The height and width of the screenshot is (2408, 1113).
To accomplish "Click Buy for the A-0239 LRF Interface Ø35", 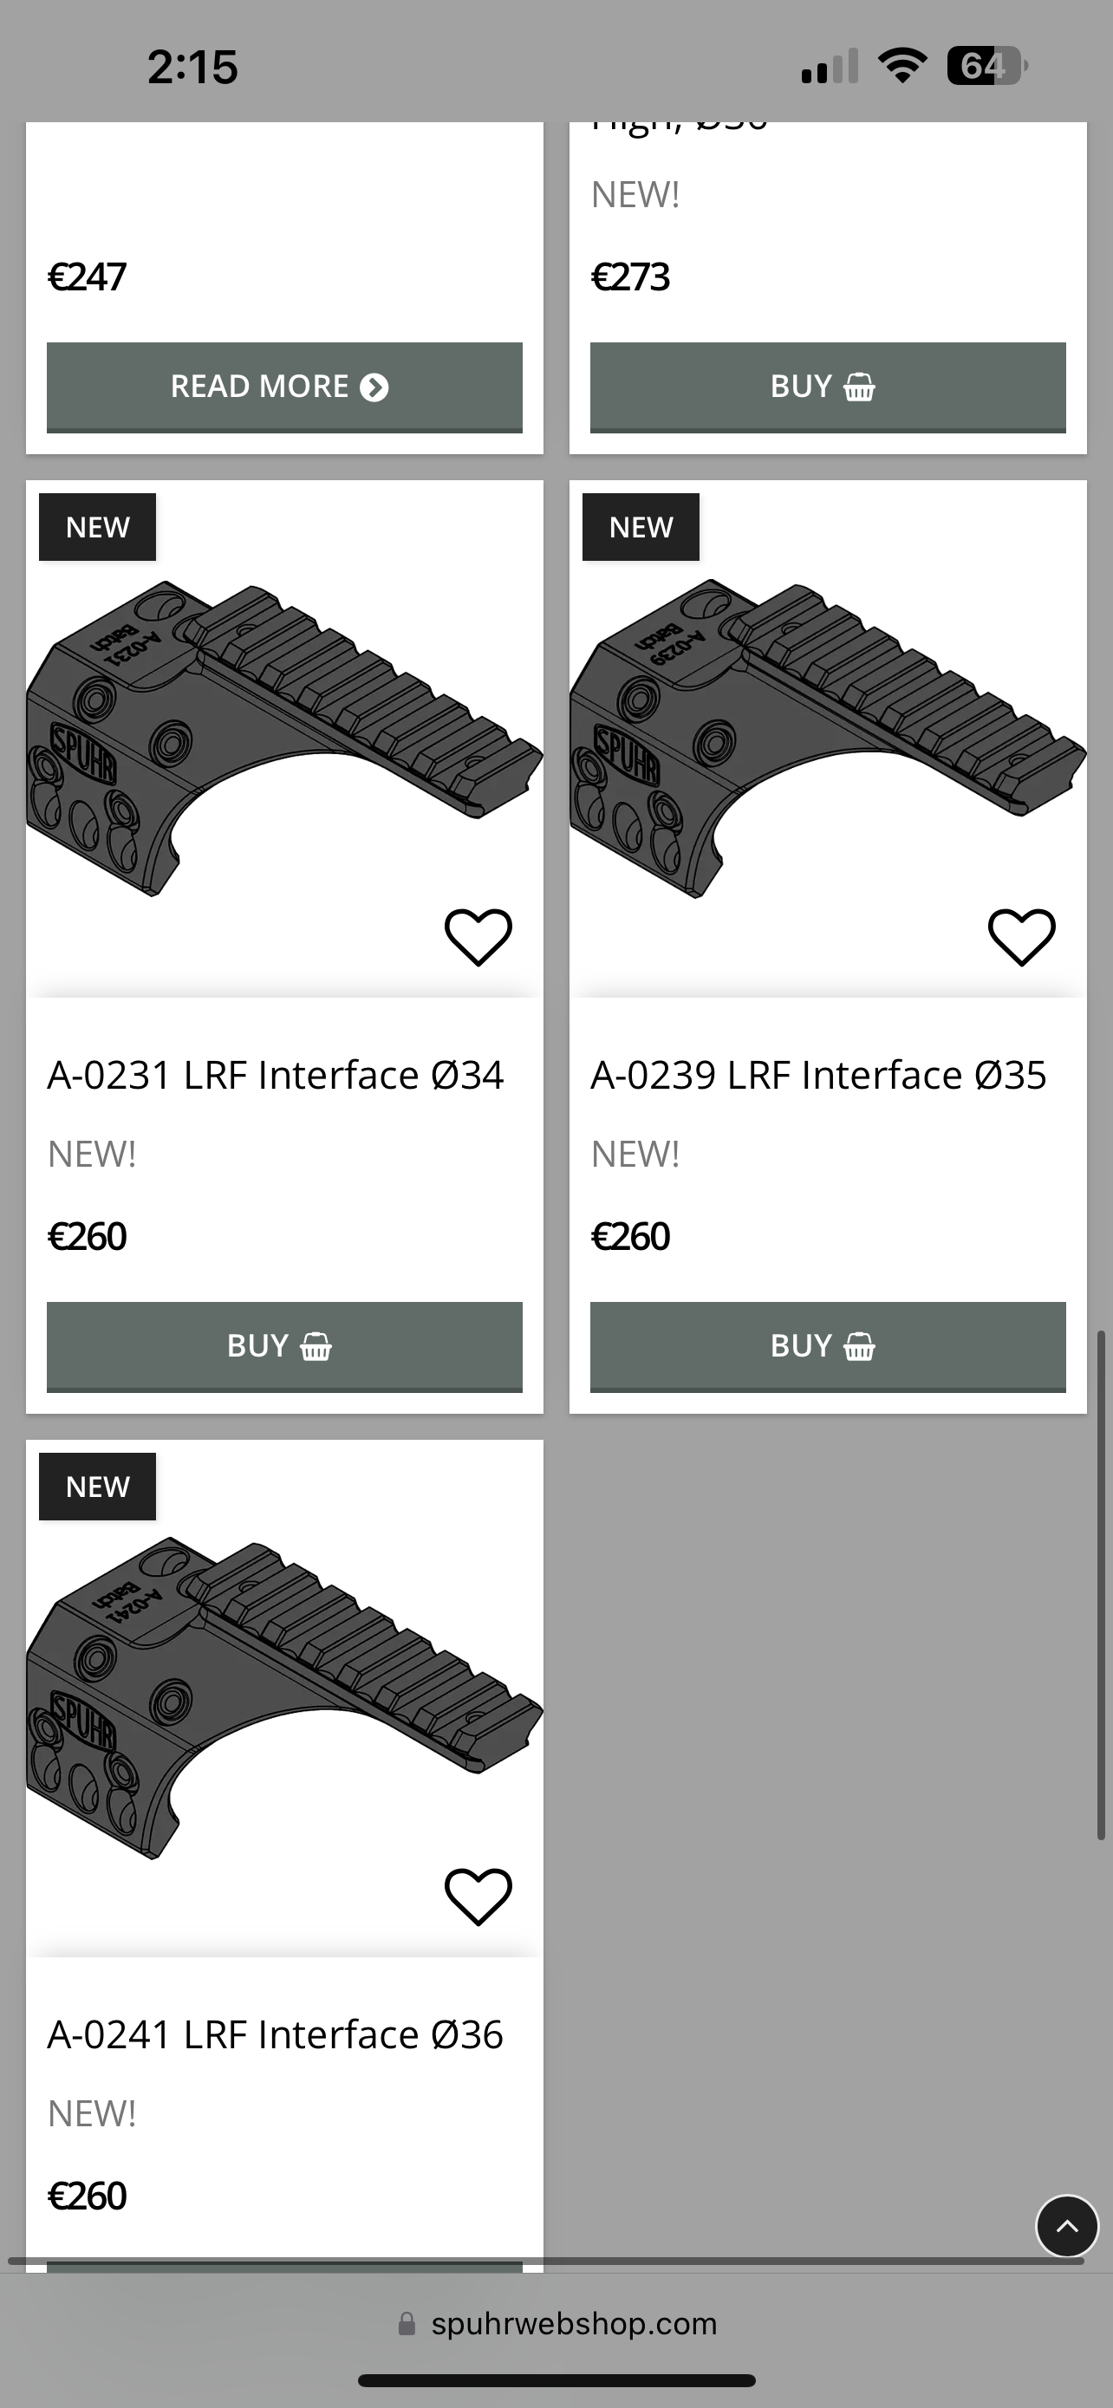I will click(x=827, y=1346).
